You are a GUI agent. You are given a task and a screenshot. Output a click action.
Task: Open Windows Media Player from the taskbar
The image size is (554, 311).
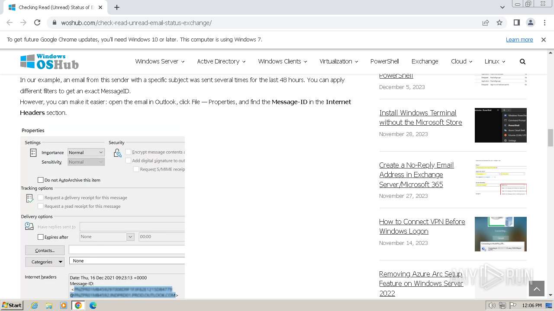(x=64, y=305)
